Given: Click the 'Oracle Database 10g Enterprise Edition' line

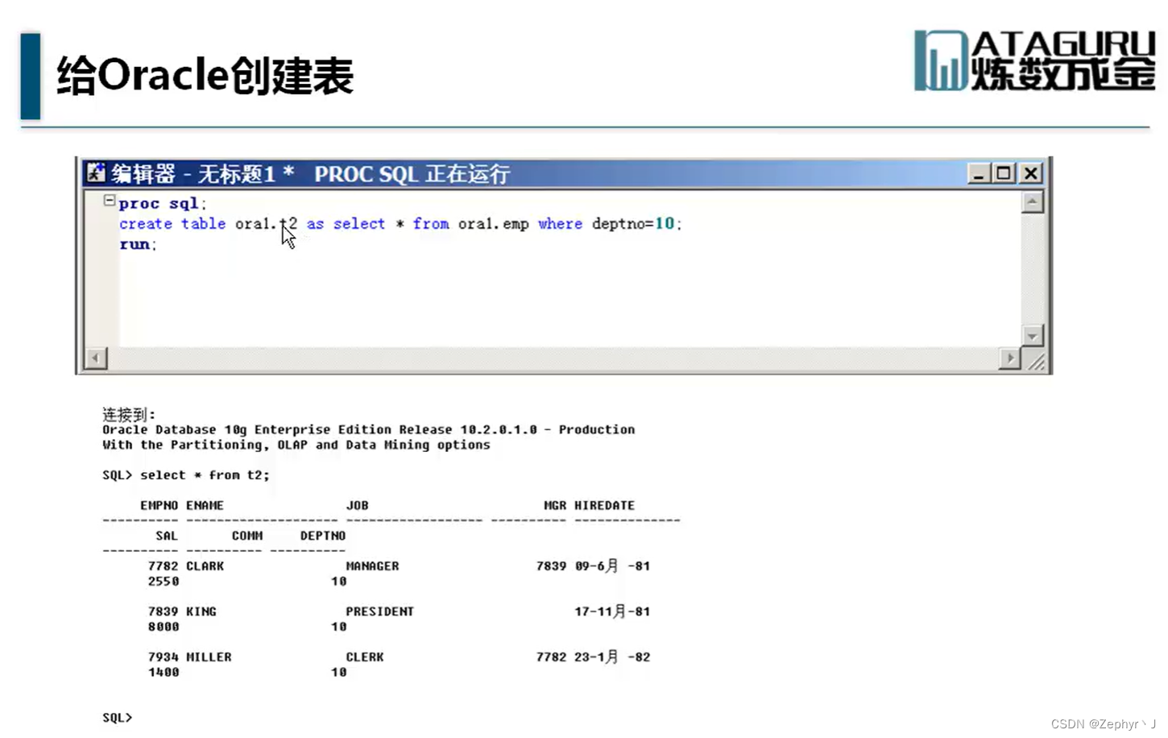Looking at the screenshot, I should 368,430.
